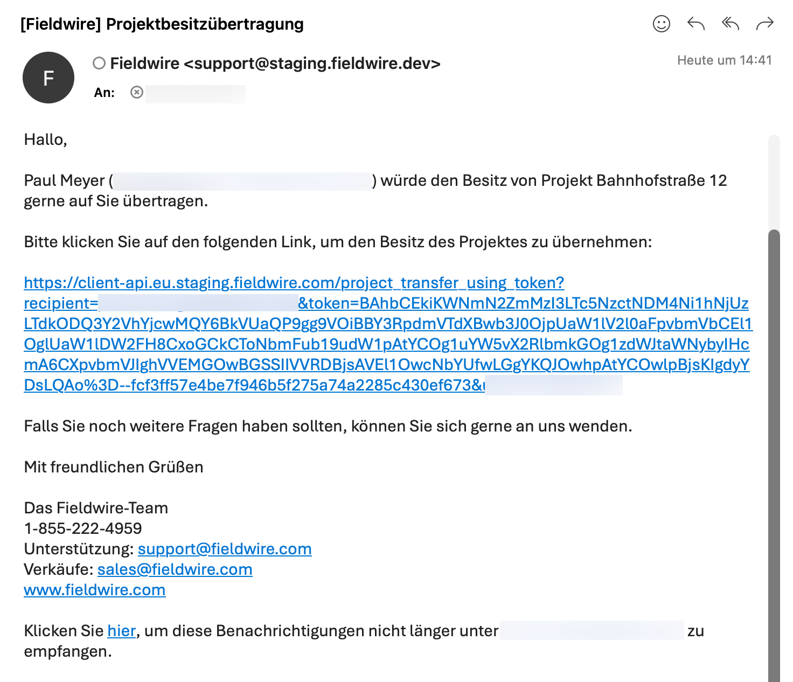
Task: Click the 'An:' recipient label
Action: pos(104,93)
